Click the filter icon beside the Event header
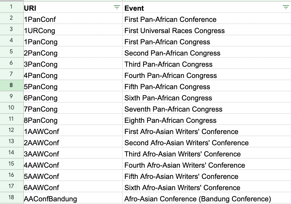This screenshot has width=291, height=204. tap(286, 8)
